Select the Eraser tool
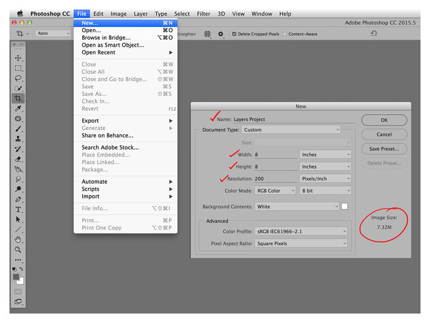 pyautogui.click(x=18, y=159)
